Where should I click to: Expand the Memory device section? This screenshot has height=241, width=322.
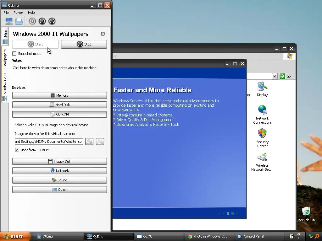(59, 95)
